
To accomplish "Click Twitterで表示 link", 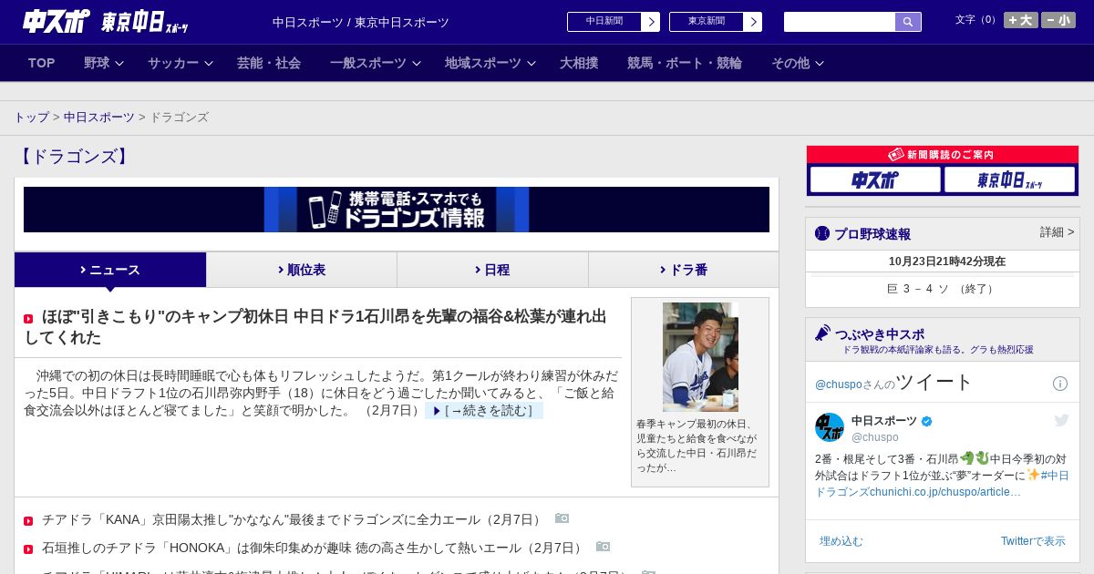I will (x=1033, y=541).
